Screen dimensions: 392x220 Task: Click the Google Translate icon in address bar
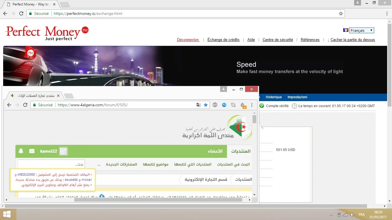(198, 105)
